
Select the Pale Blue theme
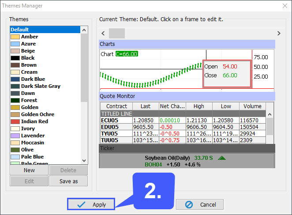(45, 157)
